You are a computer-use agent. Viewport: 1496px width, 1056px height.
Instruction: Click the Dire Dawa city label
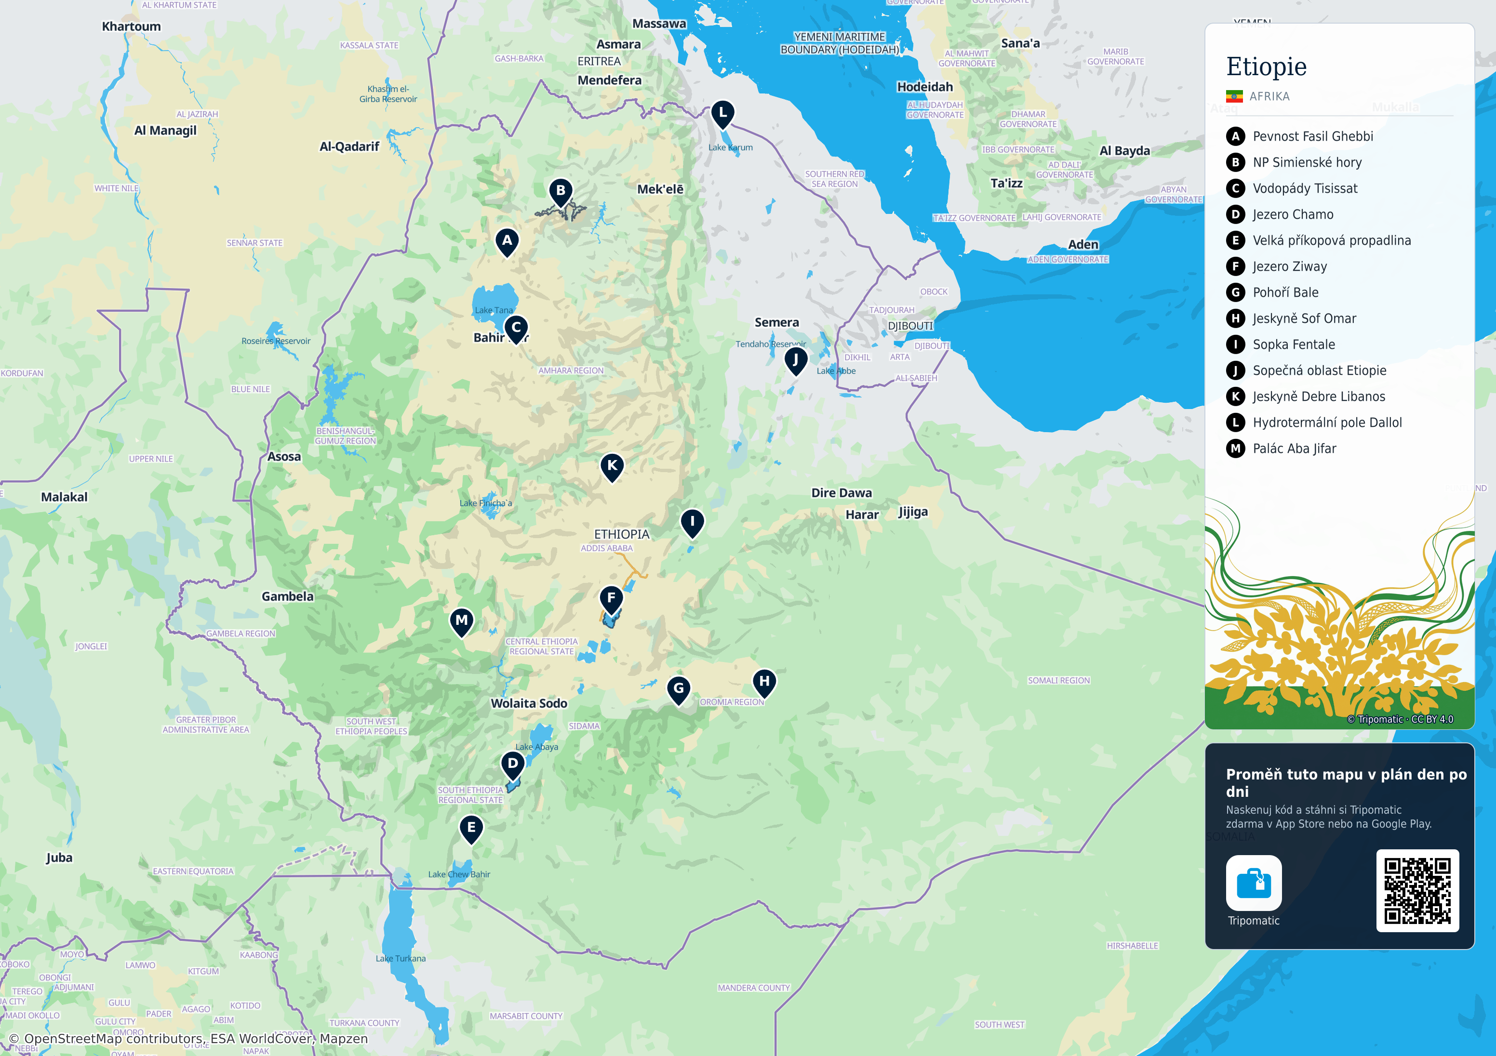pos(841,493)
